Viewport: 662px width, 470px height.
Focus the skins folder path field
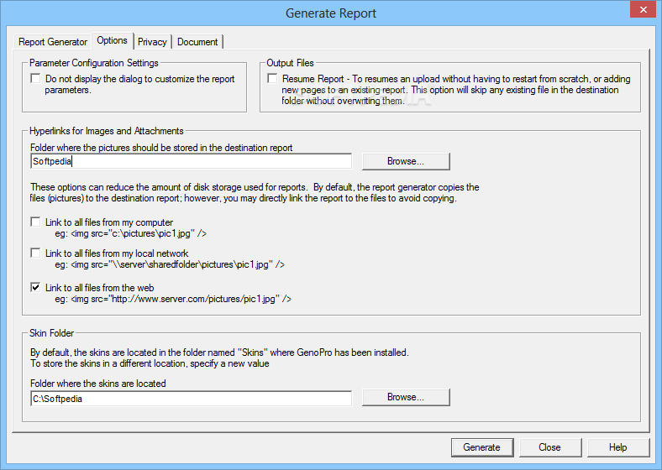(x=190, y=399)
